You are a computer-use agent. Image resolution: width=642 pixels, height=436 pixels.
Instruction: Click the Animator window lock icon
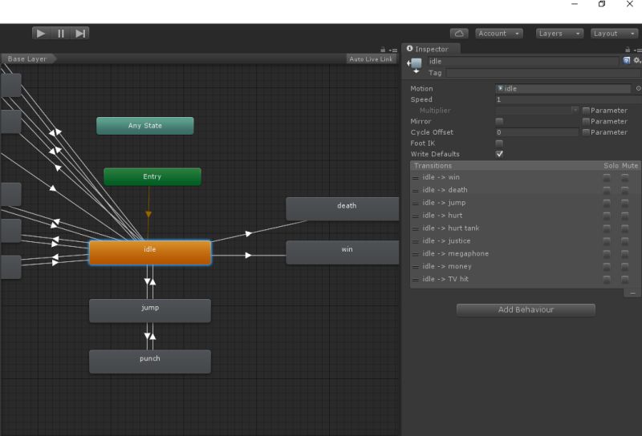[x=383, y=50]
